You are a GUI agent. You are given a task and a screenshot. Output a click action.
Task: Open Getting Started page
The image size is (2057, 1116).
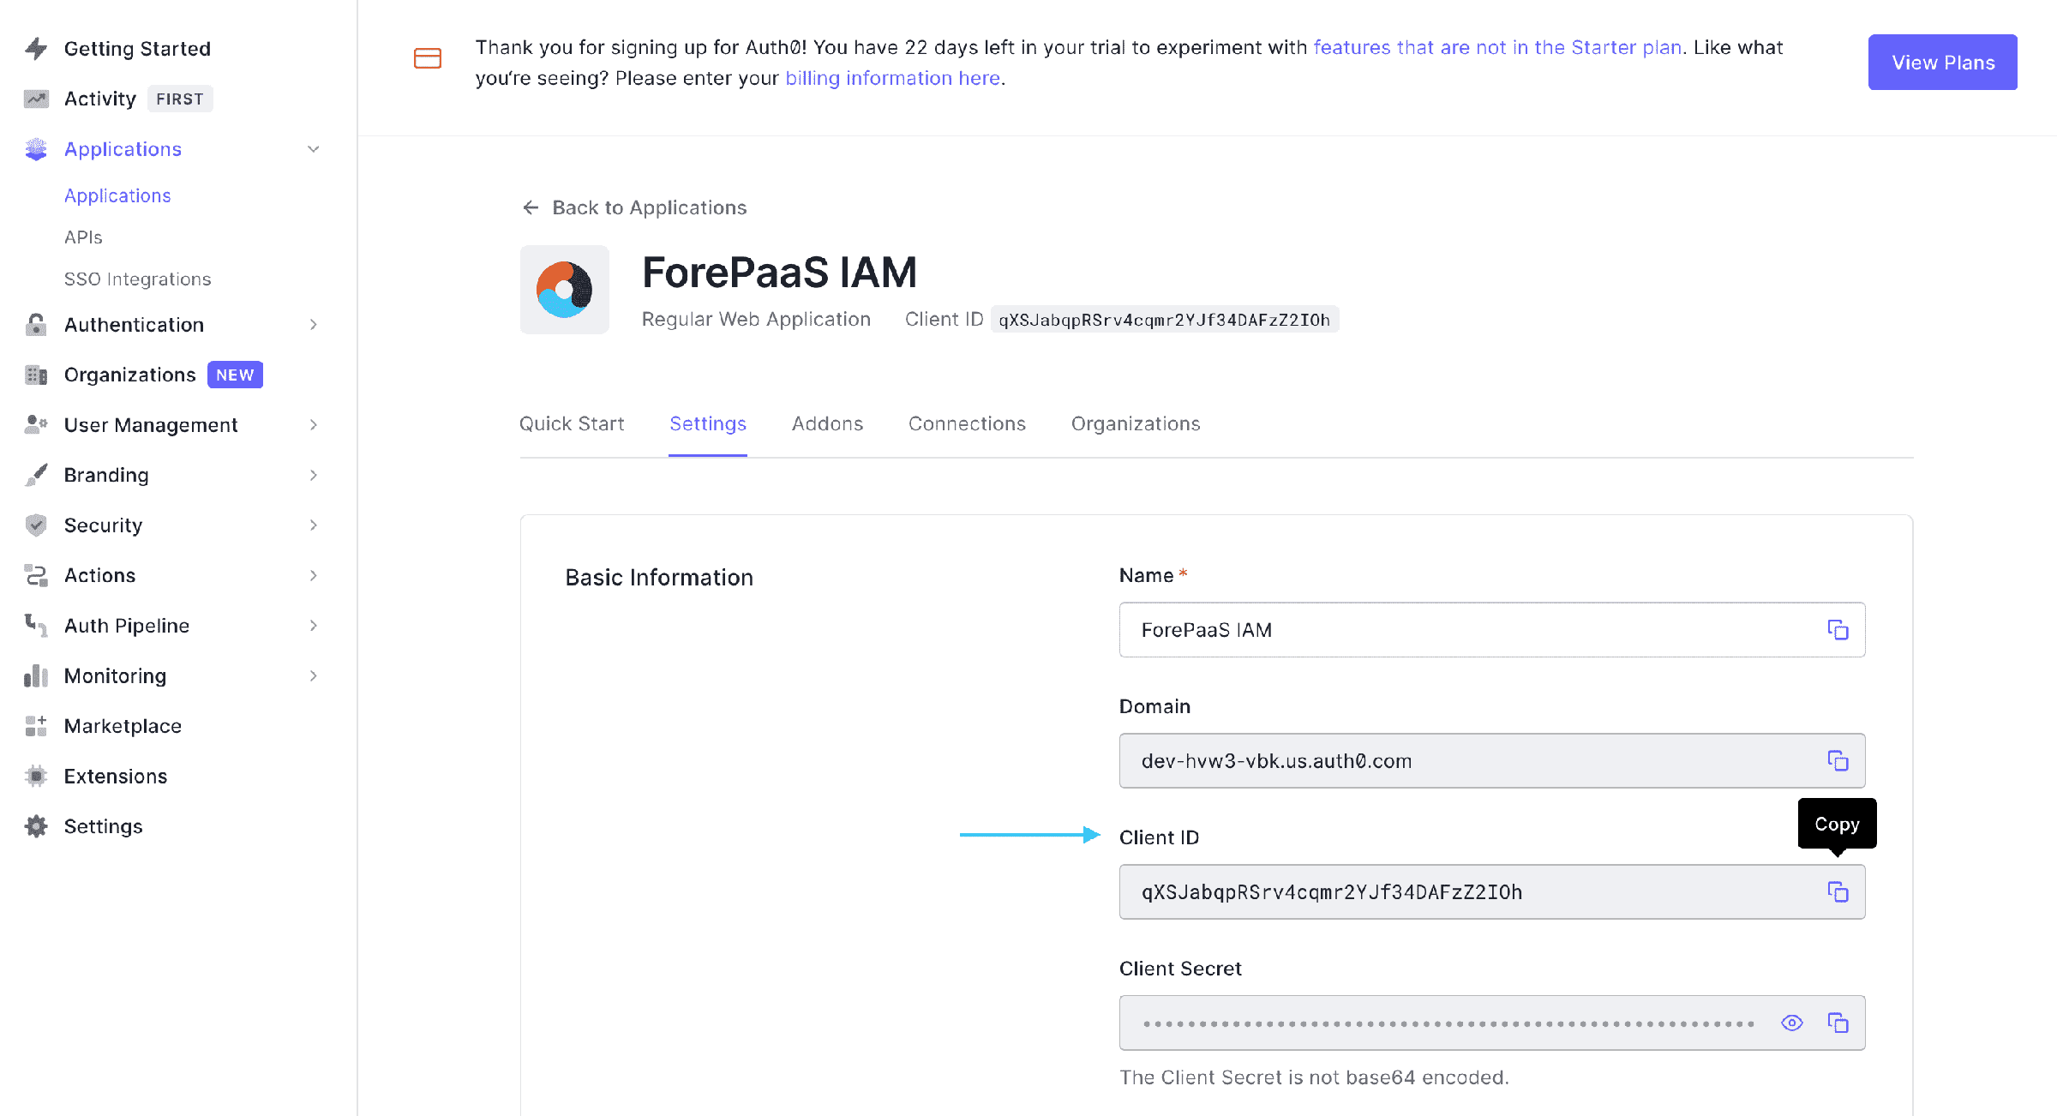137,49
